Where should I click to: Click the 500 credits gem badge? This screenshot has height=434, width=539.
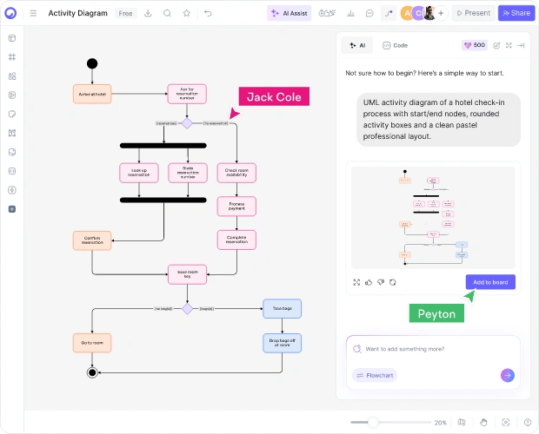[475, 45]
